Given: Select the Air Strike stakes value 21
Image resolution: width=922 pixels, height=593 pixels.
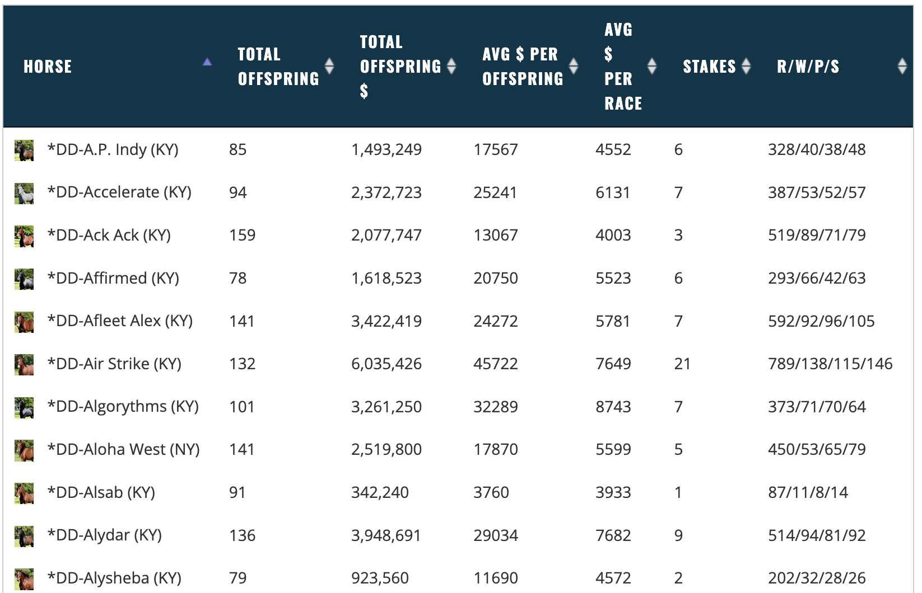Looking at the screenshot, I should point(682,364).
